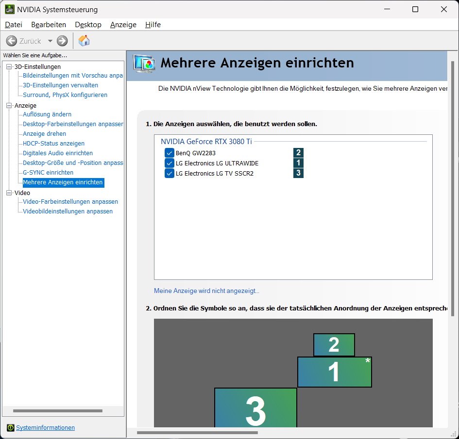
Task: Select 3D-Einstellungen verwalten
Action: (x=60, y=85)
